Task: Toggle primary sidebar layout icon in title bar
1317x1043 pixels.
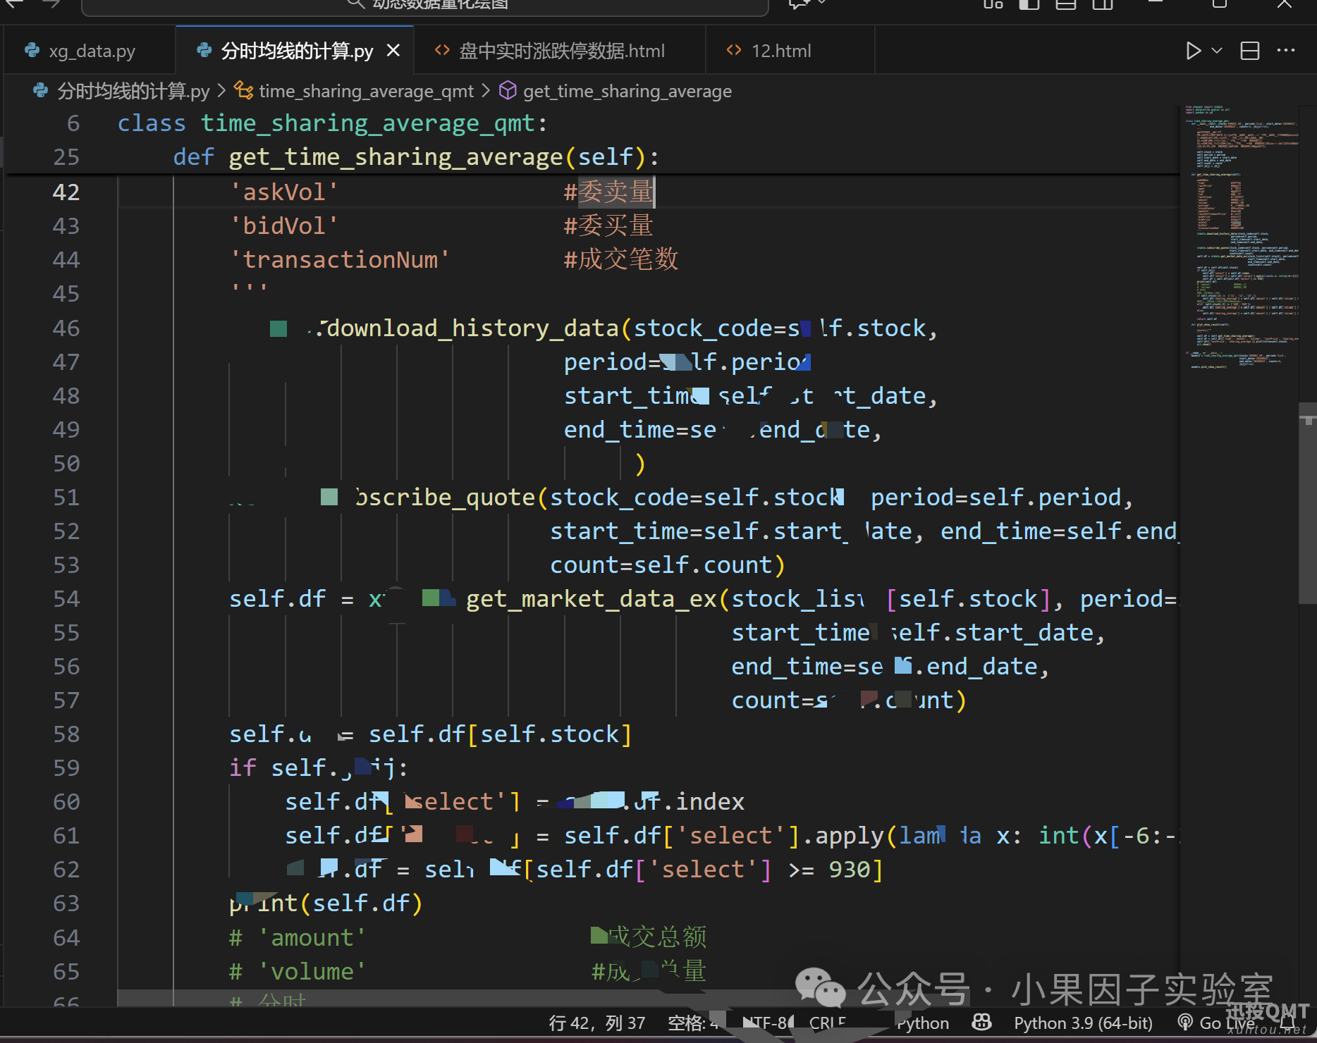Action: [x=1029, y=4]
